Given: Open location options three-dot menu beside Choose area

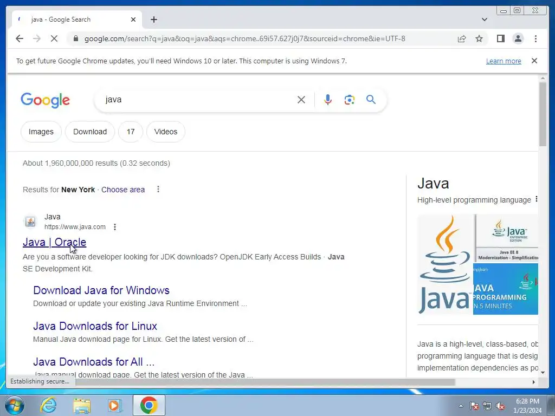Looking at the screenshot, I should pyautogui.click(x=158, y=189).
